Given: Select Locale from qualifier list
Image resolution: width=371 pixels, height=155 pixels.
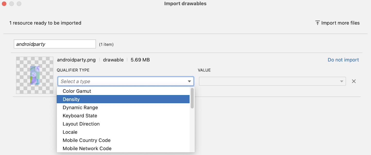Looking at the screenshot, I should pos(70,132).
